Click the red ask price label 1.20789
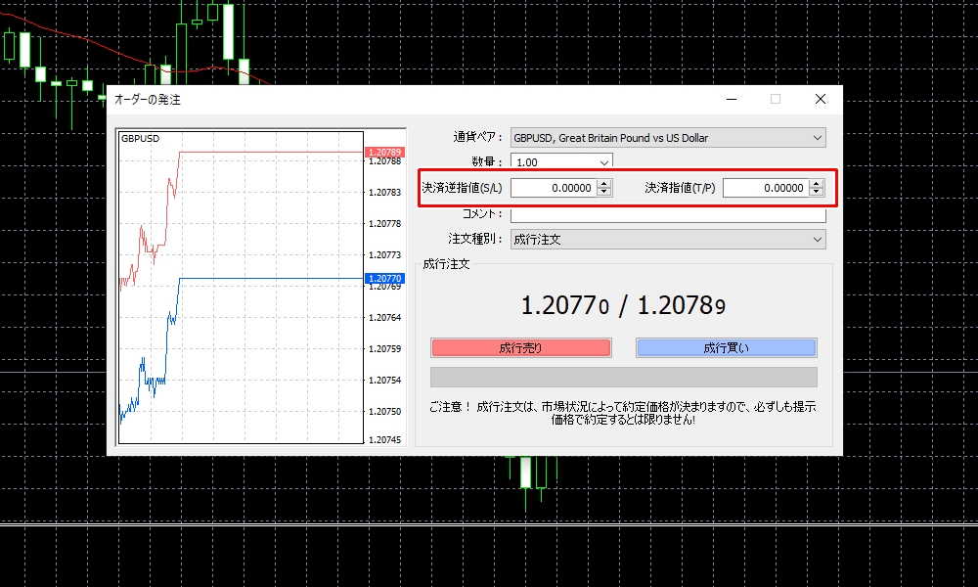The width and height of the screenshot is (978, 587). 385,151
